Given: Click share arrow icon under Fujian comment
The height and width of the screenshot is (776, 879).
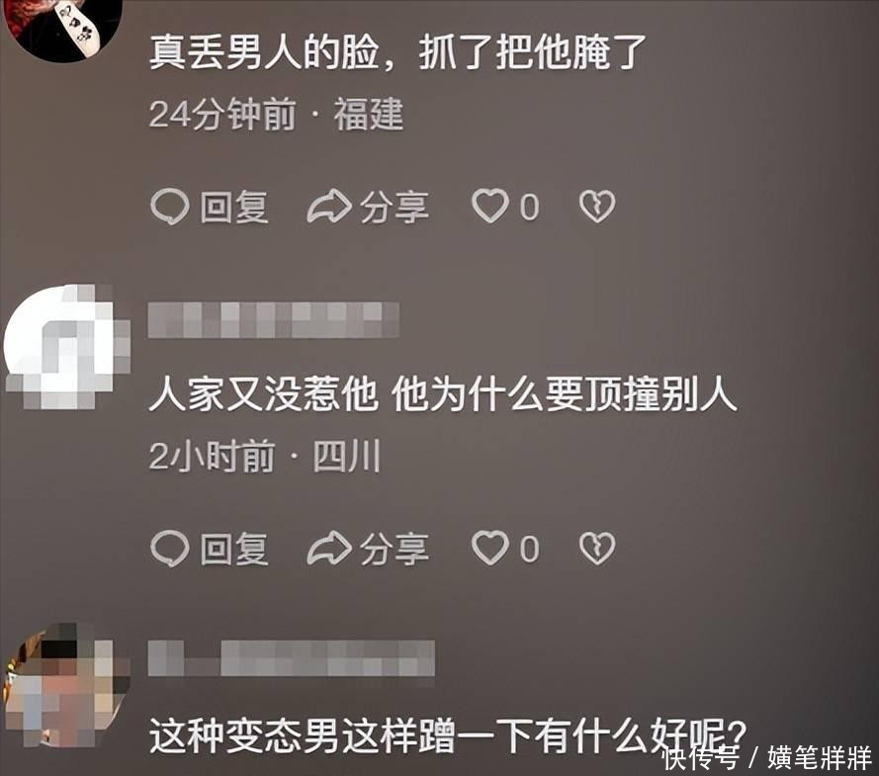Looking at the screenshot, I should click(329, 207).
